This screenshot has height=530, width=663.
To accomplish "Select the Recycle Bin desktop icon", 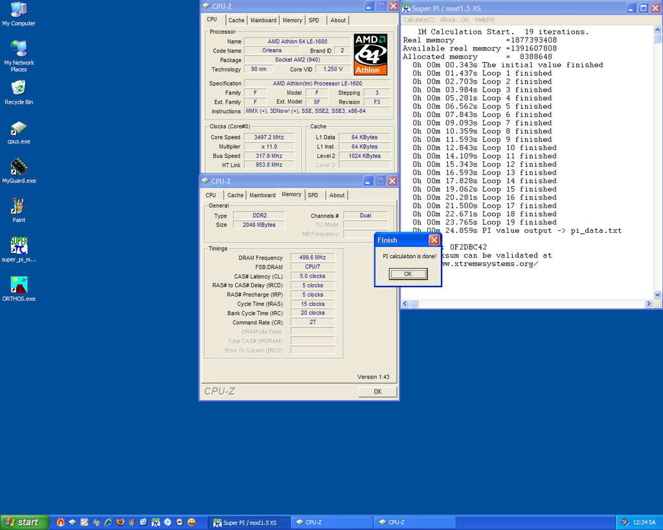I will pos(19,92).
